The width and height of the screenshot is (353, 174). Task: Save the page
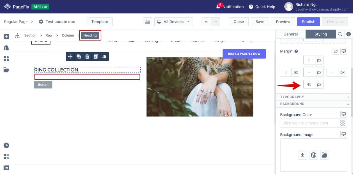coord(260,22)
